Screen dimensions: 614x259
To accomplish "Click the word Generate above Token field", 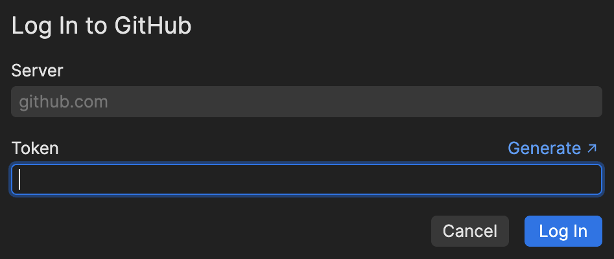I will 544,148.
